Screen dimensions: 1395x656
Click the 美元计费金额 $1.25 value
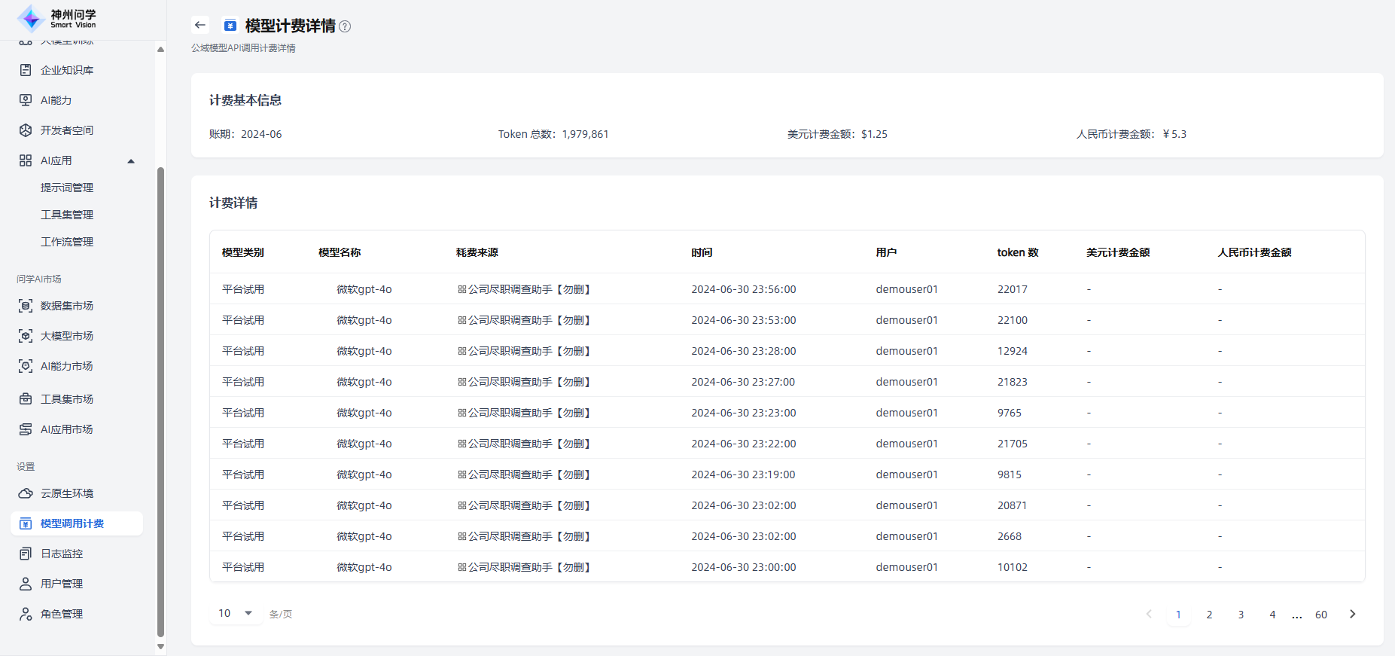(x=874, y=134)
